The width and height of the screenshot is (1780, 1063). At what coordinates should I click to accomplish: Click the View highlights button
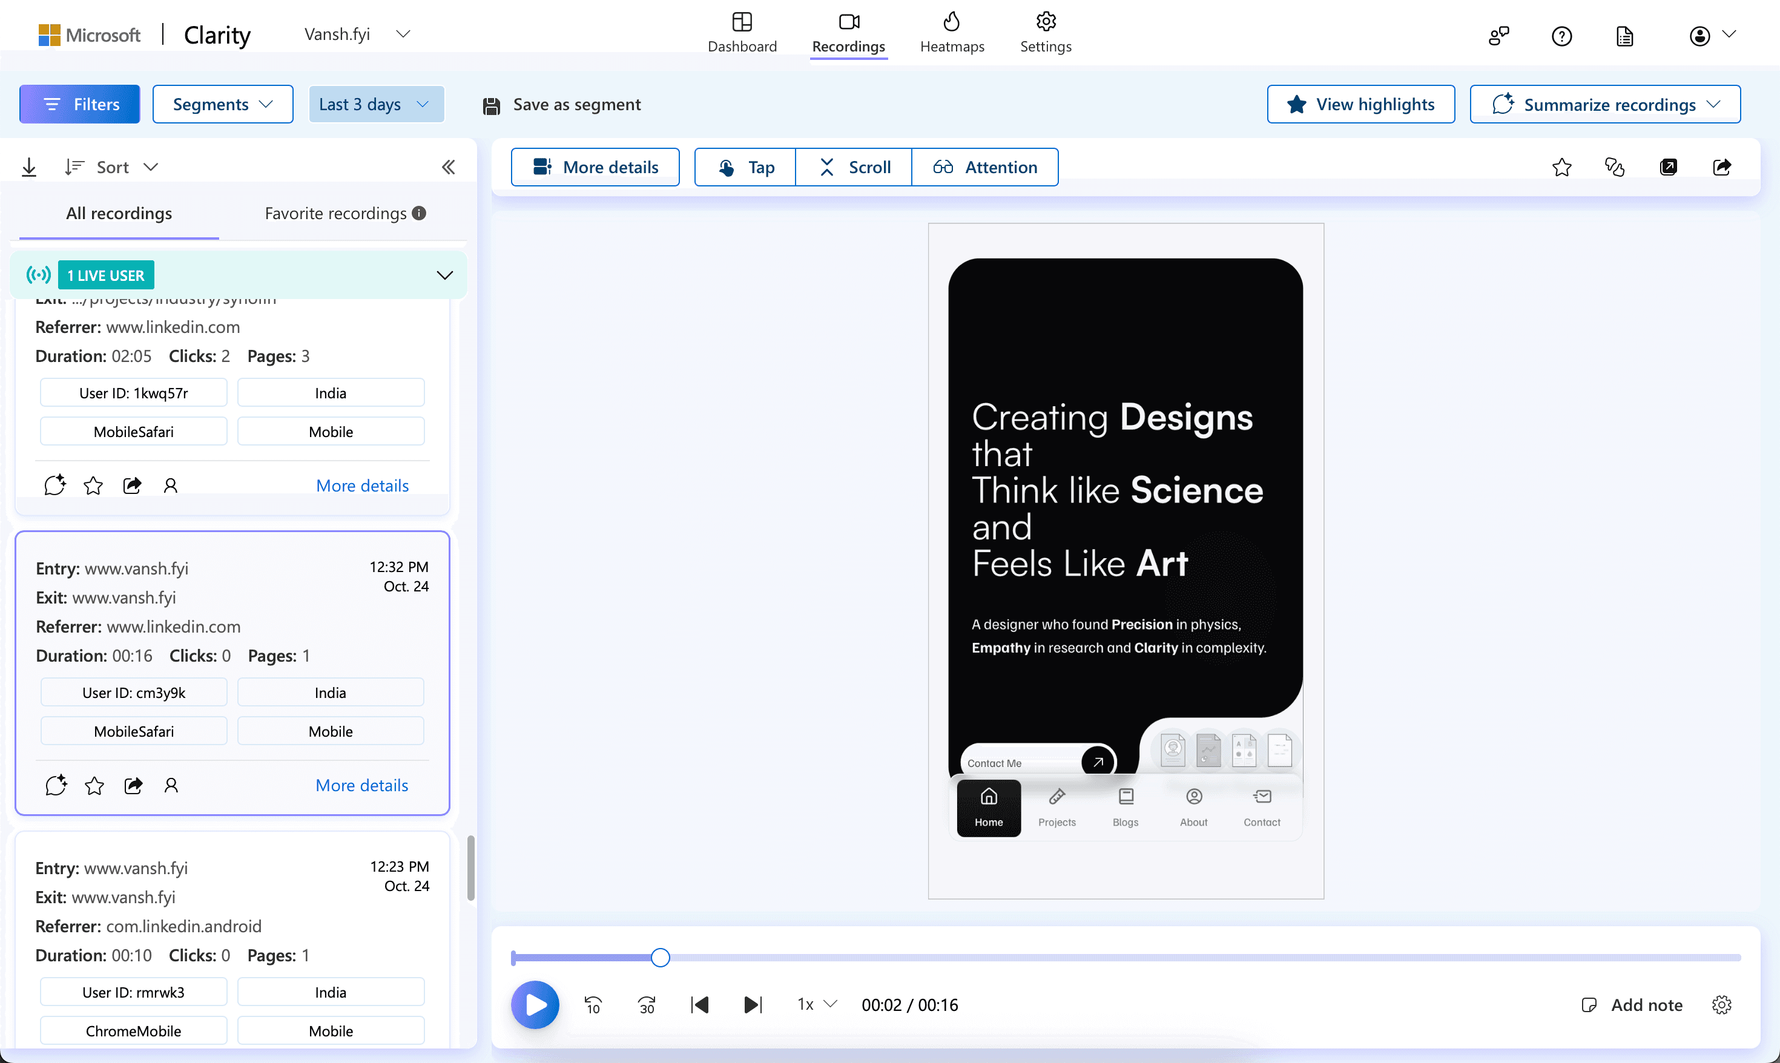(1360, 105)
